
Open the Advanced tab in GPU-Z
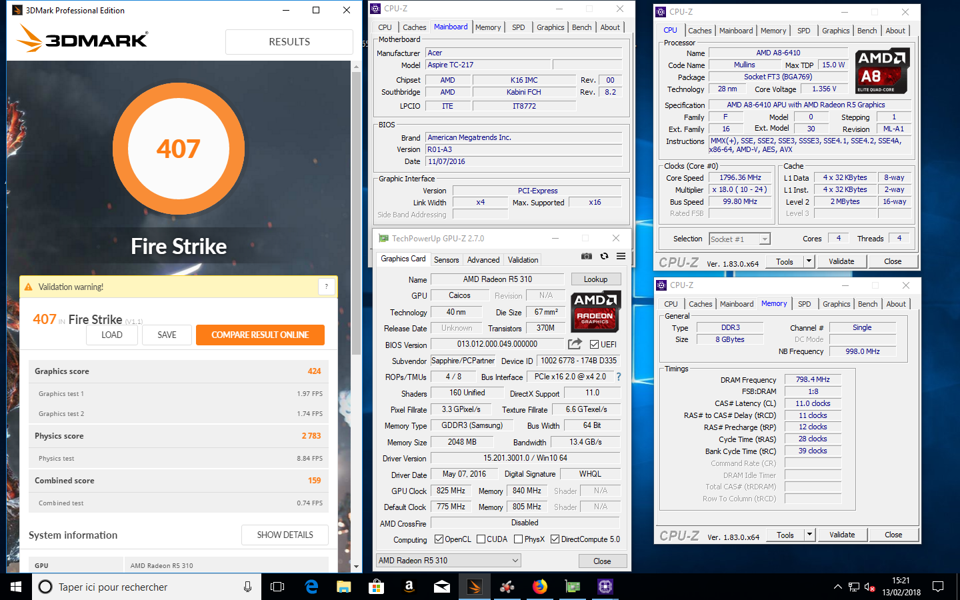(x=483, y=260)
